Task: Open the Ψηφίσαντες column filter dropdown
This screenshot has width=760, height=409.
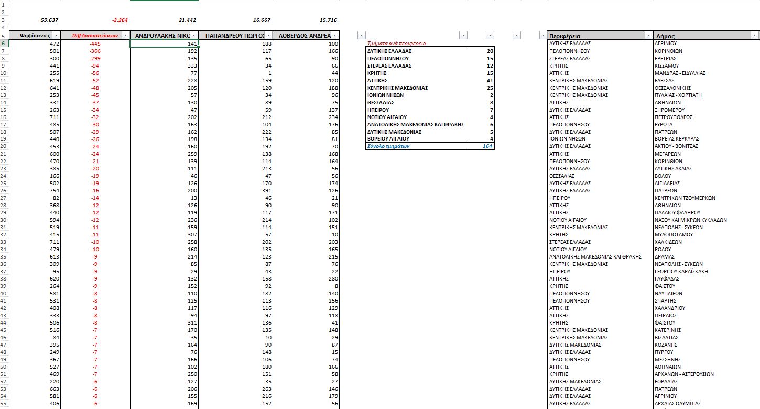Action: click(x=55, y=35)
